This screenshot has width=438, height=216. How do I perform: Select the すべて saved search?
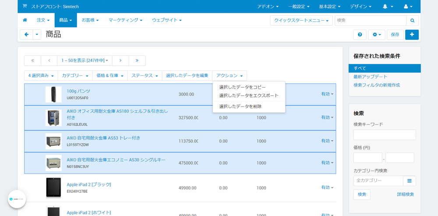(x=385, y=68)
